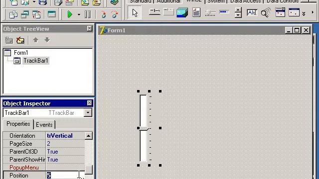Open the Help contents books icon
The width and height of the screenshot is (319, 179).
(x=114, y=2)
